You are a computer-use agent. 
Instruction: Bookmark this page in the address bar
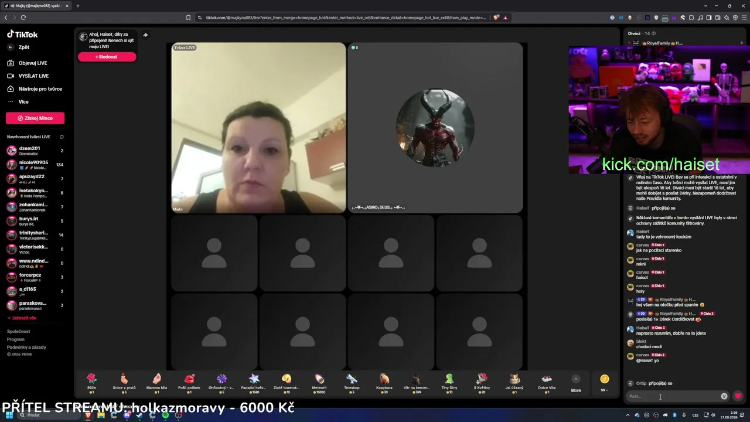click(188, 18)
